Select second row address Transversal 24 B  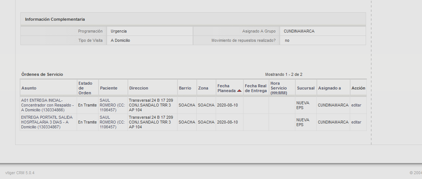[x=151, y=122]
